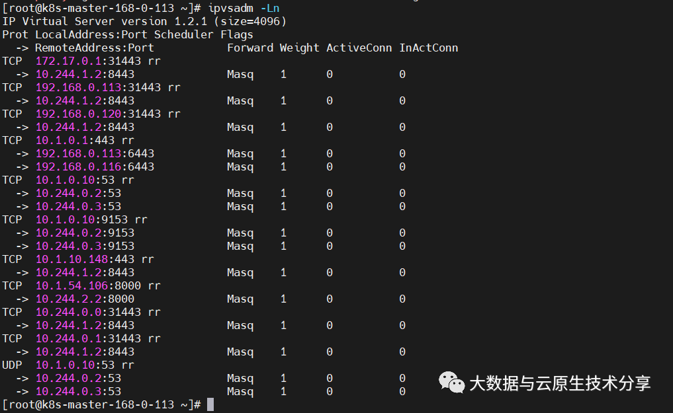Click the terminal cursor block at the prompt
Viewport: 673px width, 413px height.
point(210,404)
